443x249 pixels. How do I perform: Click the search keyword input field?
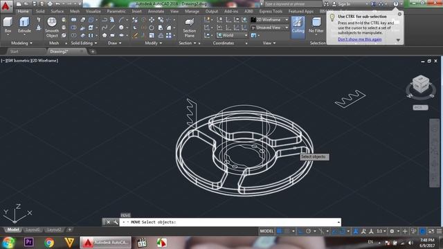point(293,4)
